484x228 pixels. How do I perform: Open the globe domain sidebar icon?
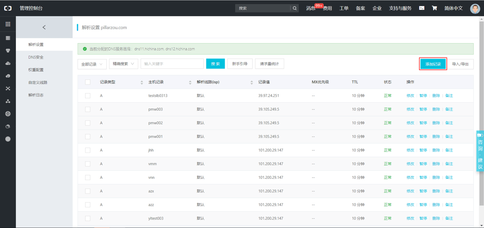point(8,114)
